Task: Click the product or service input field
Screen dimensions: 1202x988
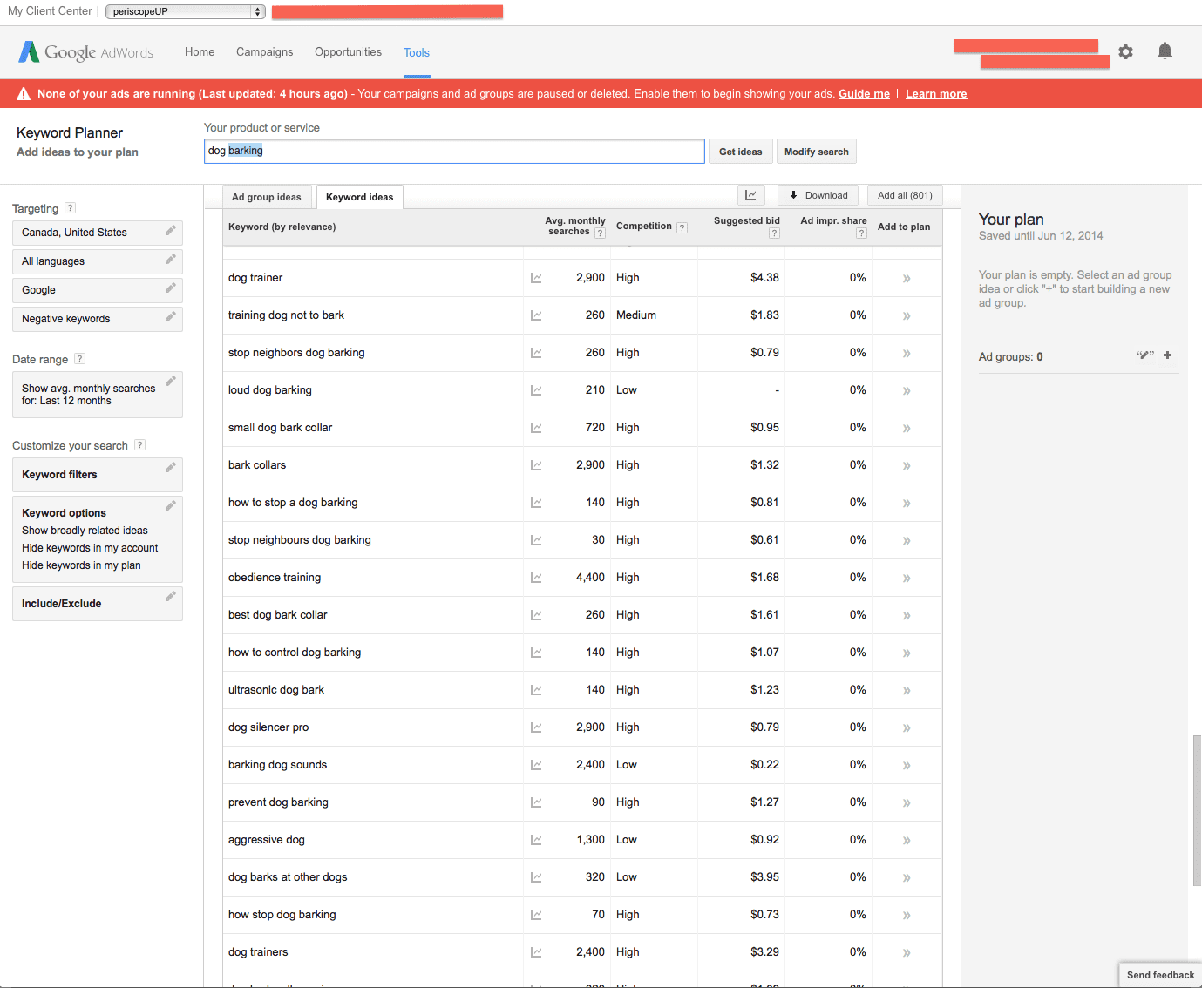Action: click(x=454, y=151)
